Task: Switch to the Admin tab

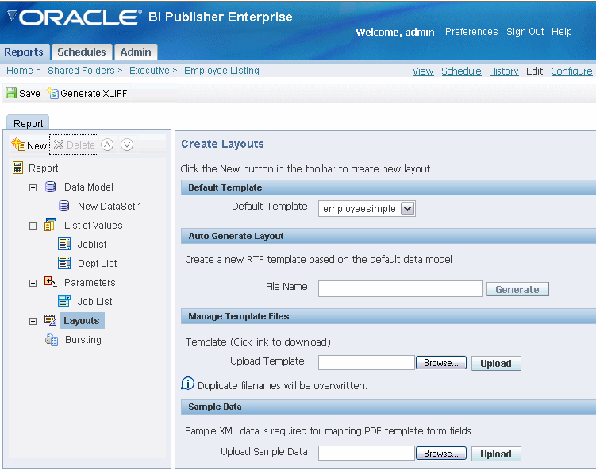Action: click(x=136, y=52)
